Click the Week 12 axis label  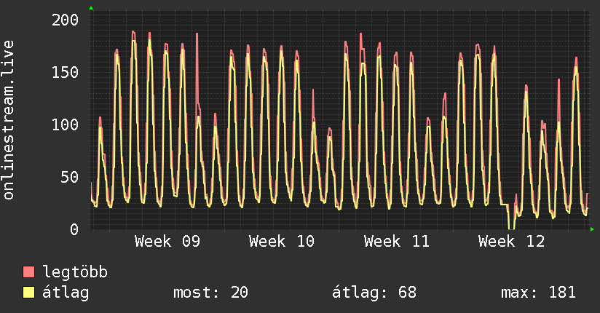click(x=511, y=242)
